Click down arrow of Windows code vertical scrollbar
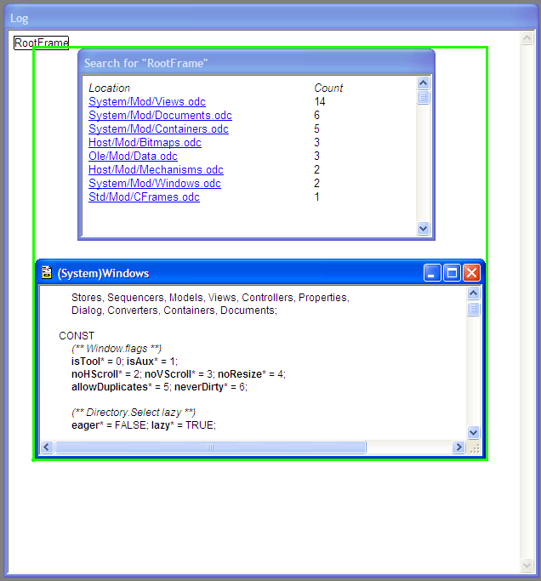The height and width of the screenshot is (581, 541). pyautogui.click(x=474, y=432)
